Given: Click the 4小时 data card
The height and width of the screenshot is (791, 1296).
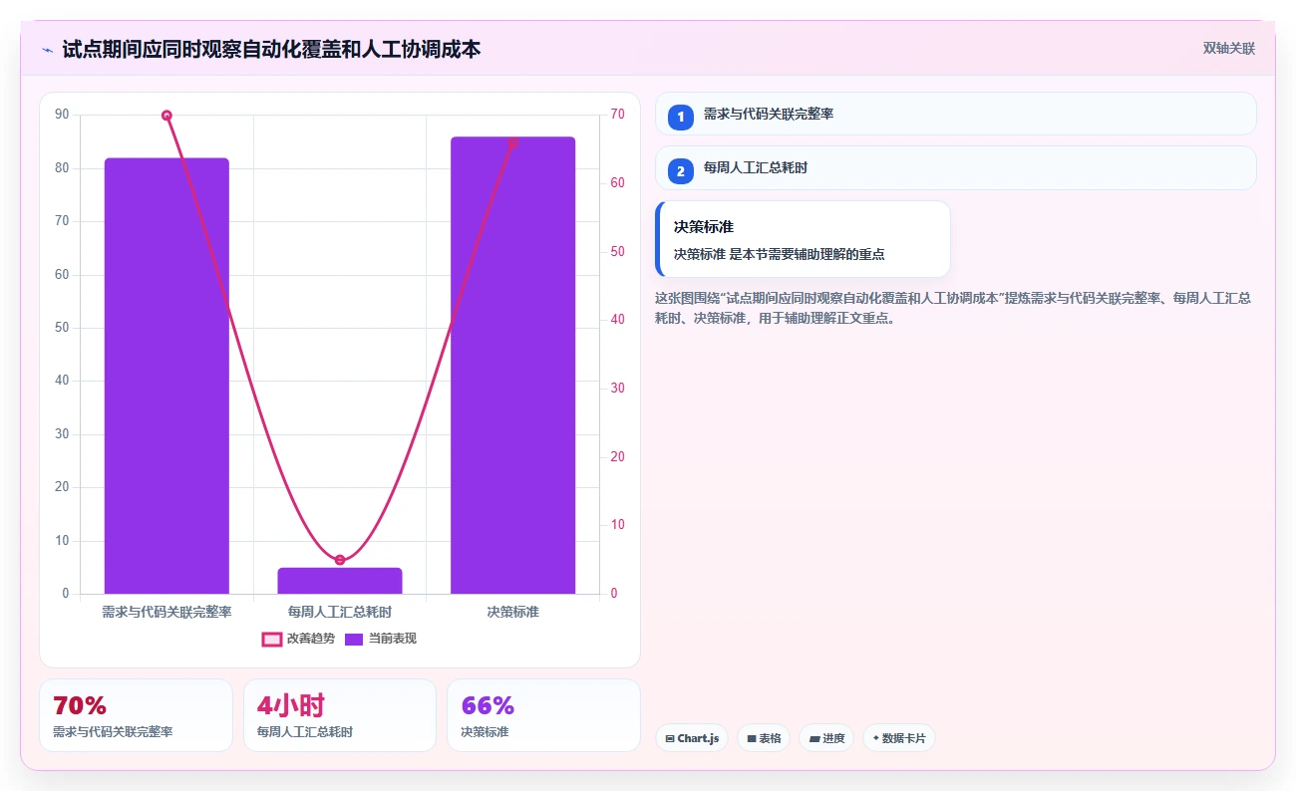Looking at the screenshot, I should point(340,715).
